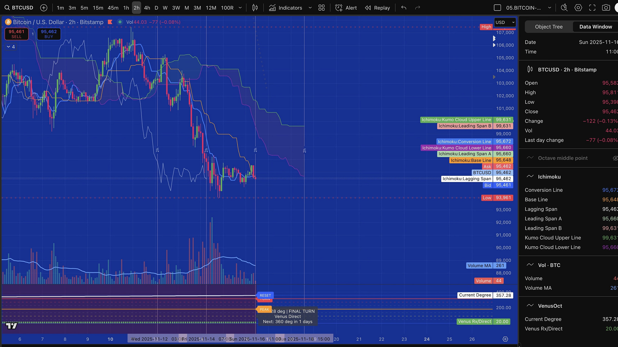
Task: Click the layout square toggle button
Action: tap(497, 8)
